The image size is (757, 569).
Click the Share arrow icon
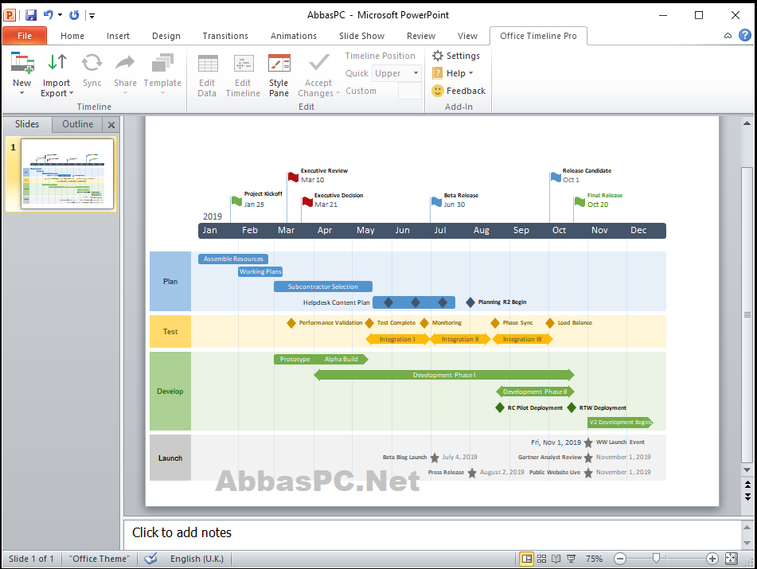click(125, 63)
